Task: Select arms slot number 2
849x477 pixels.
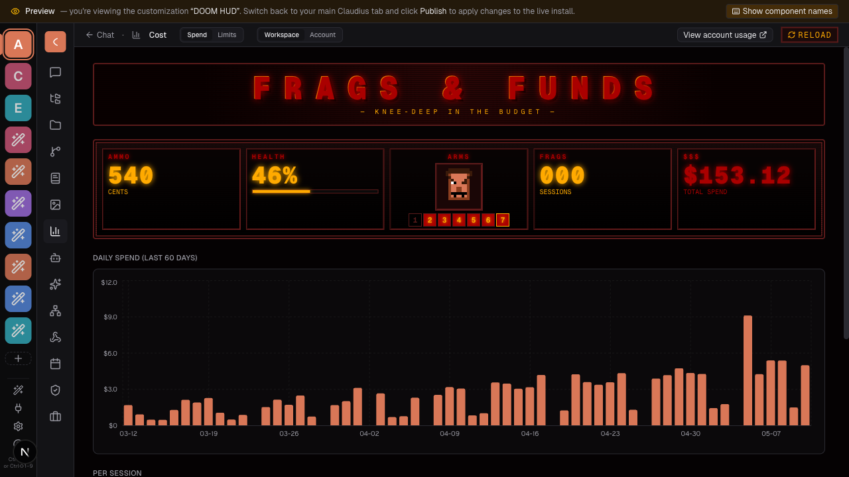Action: point(430,220)
